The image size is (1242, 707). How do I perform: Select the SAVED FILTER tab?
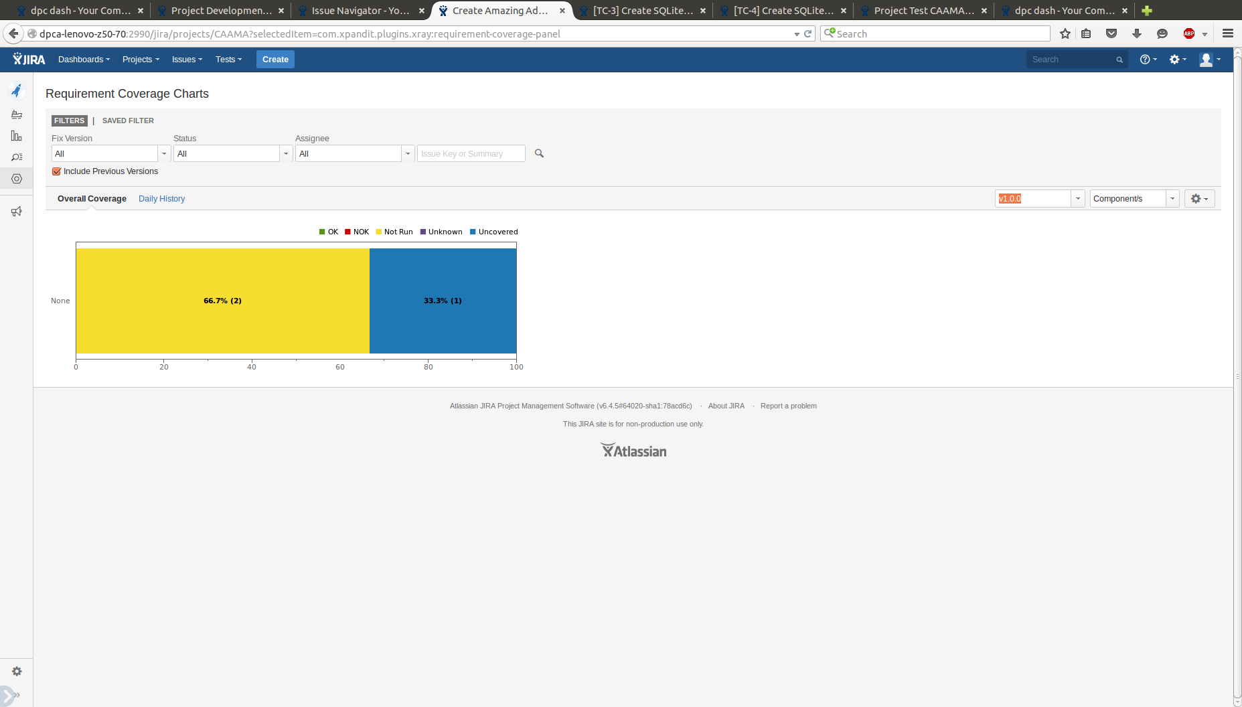click(128, 121)
